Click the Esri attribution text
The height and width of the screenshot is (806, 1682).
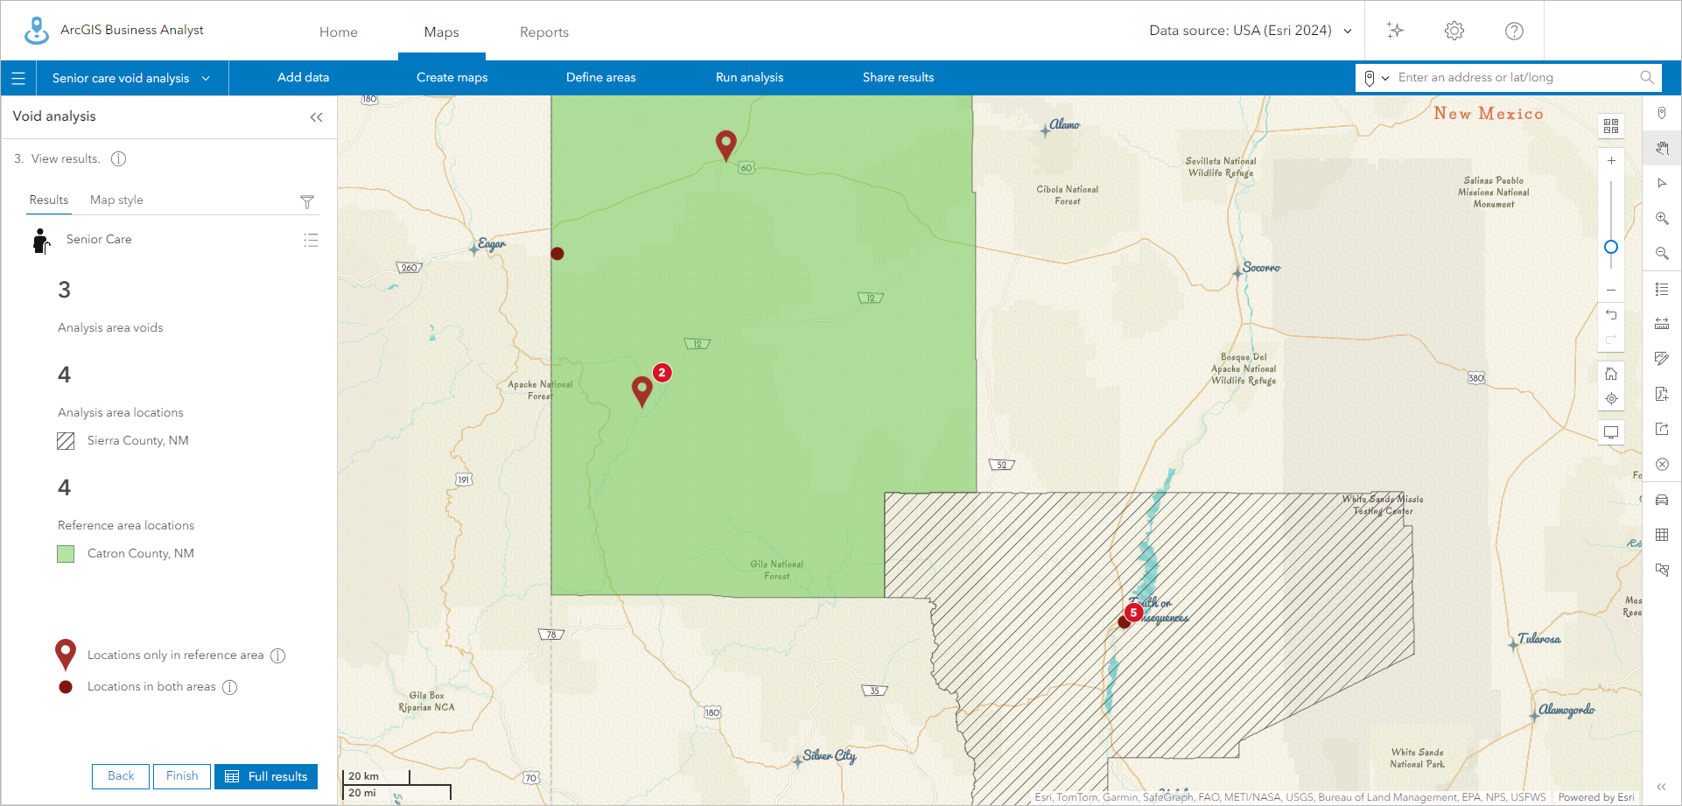tap(1290, 797)
